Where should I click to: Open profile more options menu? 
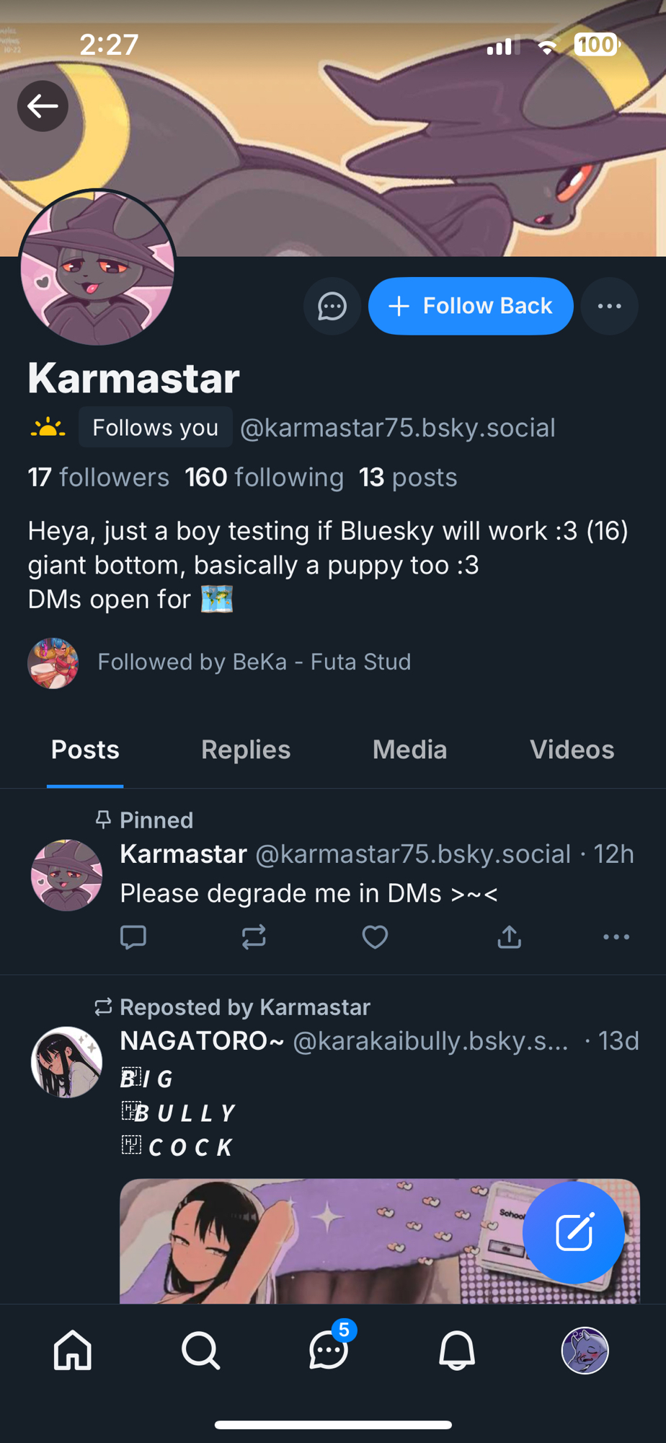point(609,307)
